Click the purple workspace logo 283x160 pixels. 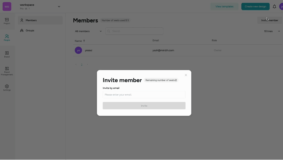[x=7, y=7]
